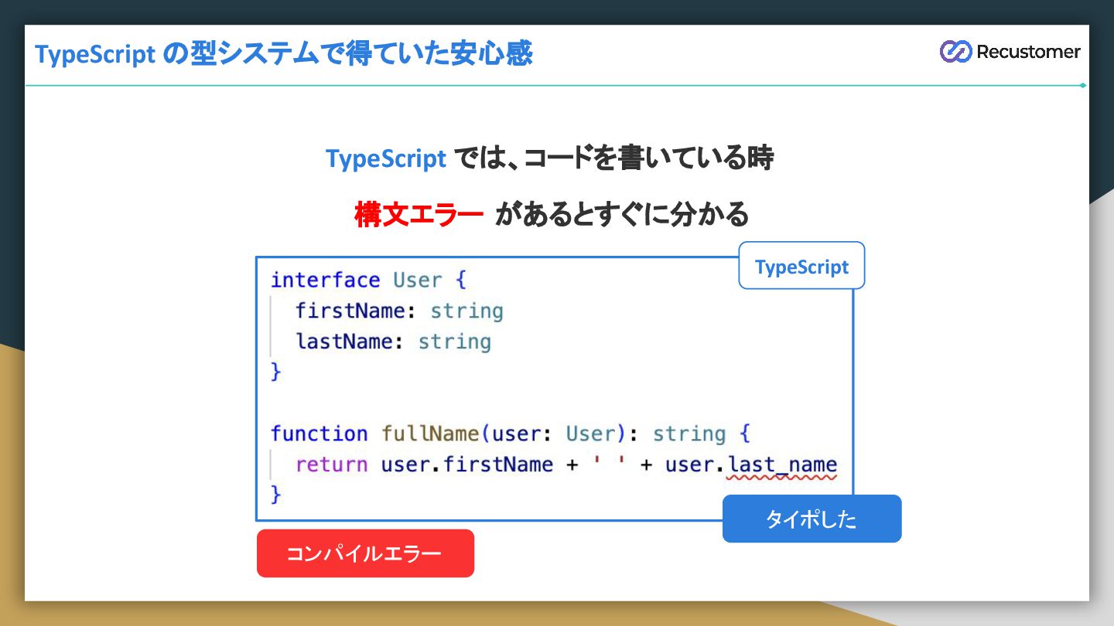Click the blue TypeScript word in the headline

coord(386,158)
